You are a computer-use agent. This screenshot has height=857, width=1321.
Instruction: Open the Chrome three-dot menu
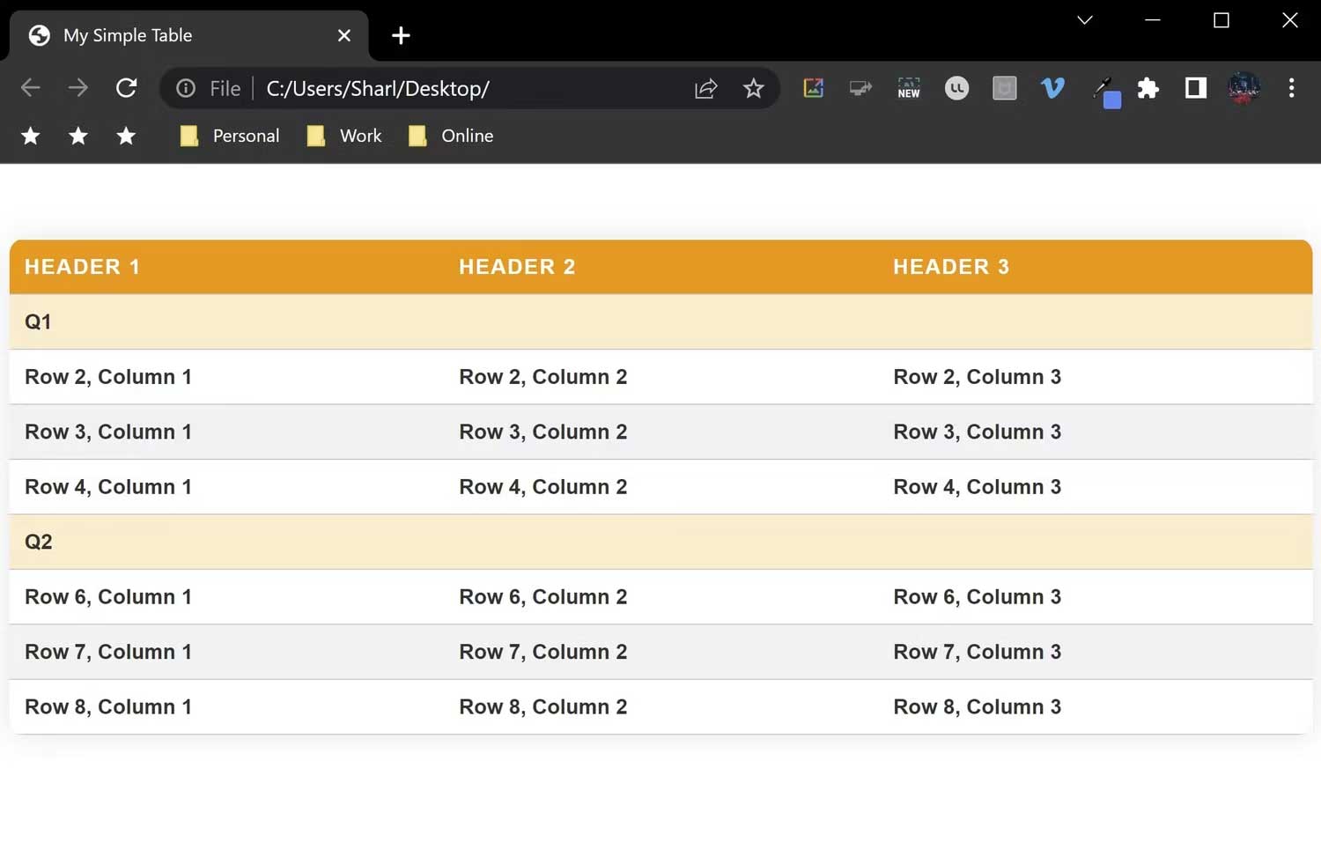click(1291, 88)
